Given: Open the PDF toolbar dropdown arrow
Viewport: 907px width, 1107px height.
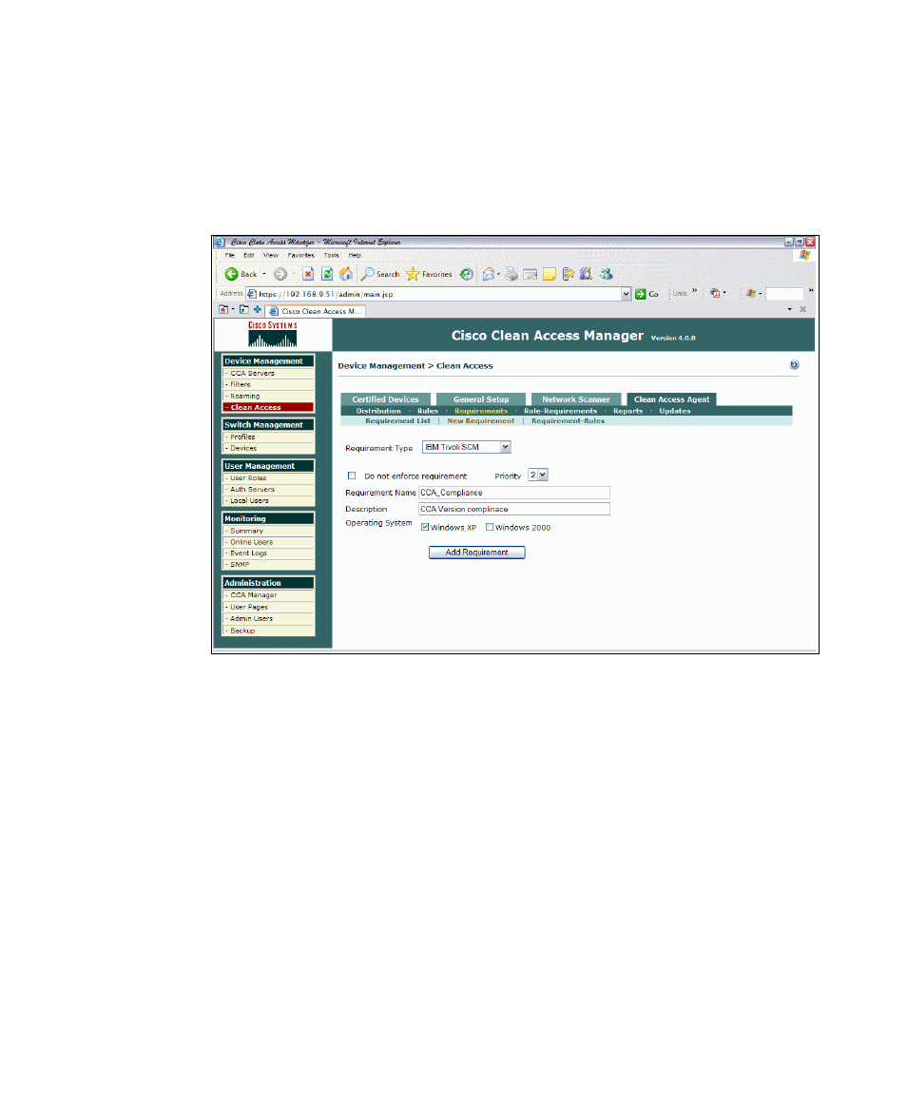Looking at the screenshot, I should [724, 293].
